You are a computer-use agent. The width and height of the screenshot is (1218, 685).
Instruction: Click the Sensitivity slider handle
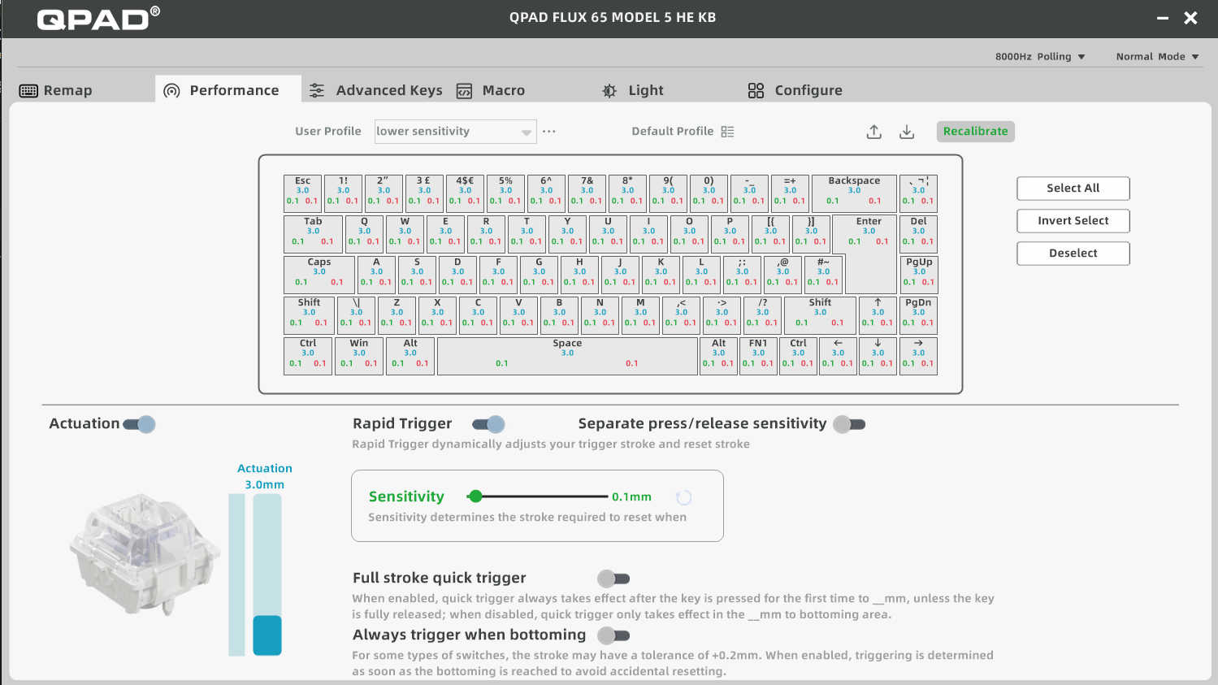pos(475,496)
